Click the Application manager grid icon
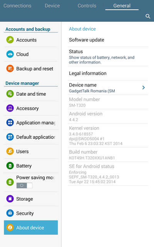Screen dimensions: 154x247 pyautogui.click(x=10, y=123)
